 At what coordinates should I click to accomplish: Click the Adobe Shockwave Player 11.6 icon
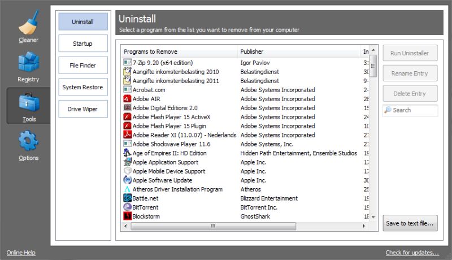128,144
